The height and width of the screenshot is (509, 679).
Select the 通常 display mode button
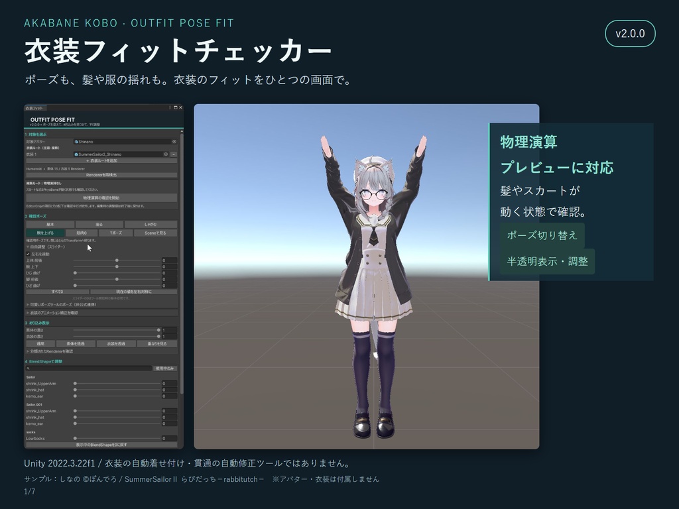point(40,344)
